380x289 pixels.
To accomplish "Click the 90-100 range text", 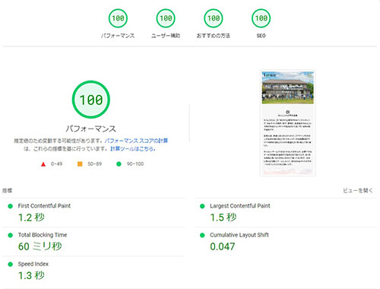I will pos(135,164).
